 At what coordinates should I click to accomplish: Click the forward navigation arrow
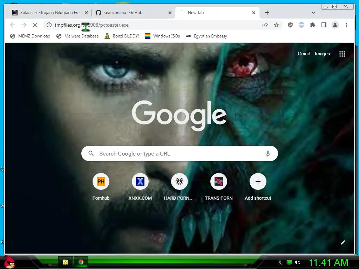click(x=24, y=25)
